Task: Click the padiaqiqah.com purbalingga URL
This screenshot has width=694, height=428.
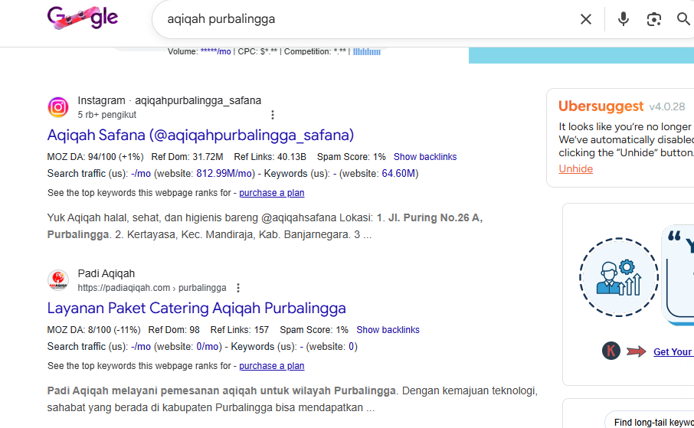Action: [x=152, y=288]
